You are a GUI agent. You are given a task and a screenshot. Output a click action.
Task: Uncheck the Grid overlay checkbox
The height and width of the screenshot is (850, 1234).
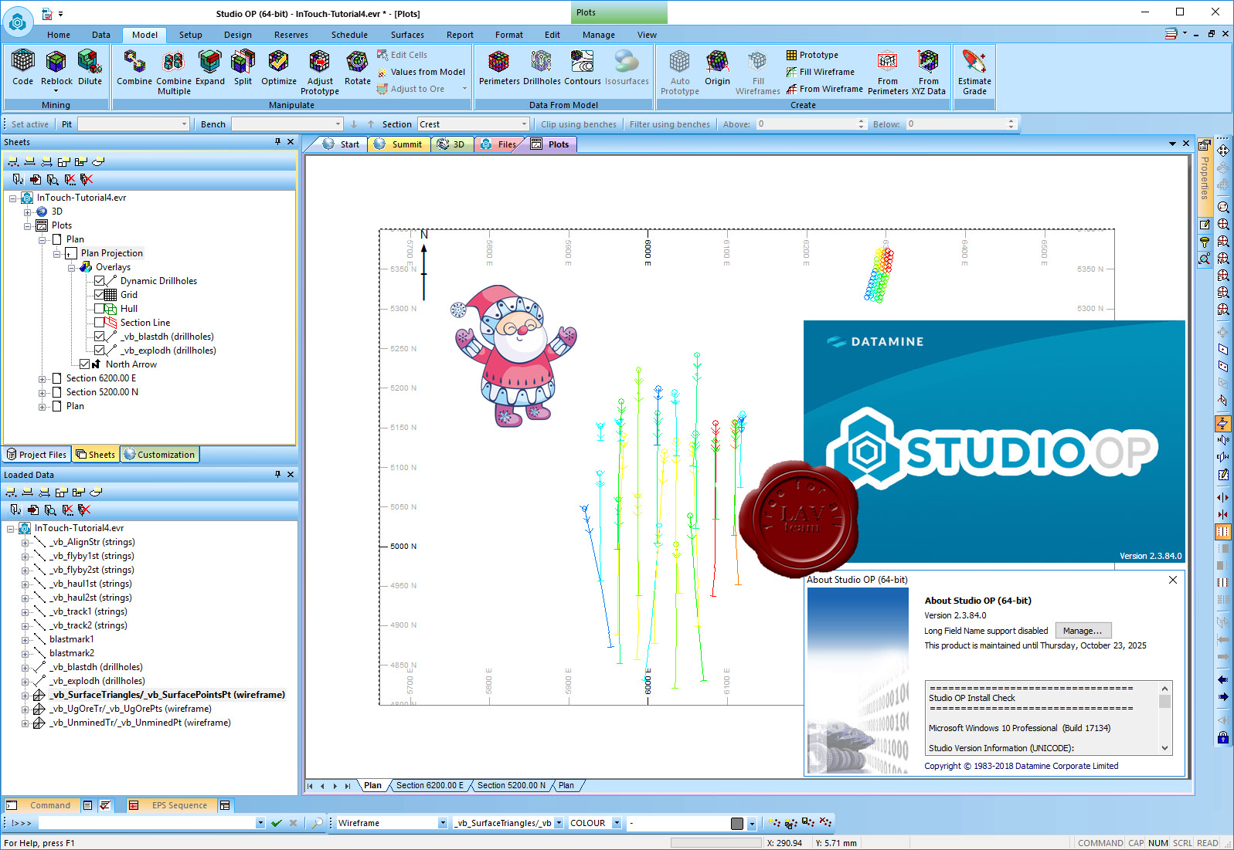coord(99,295)
